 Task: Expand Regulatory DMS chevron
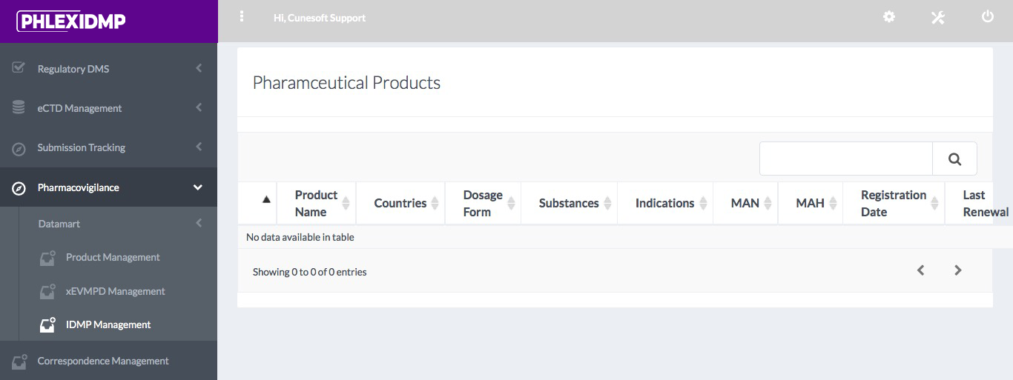click(x=199, y=68)
